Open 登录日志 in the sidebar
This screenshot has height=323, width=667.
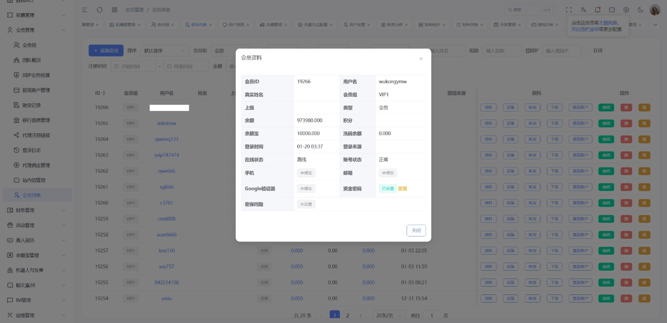(32, 150)
